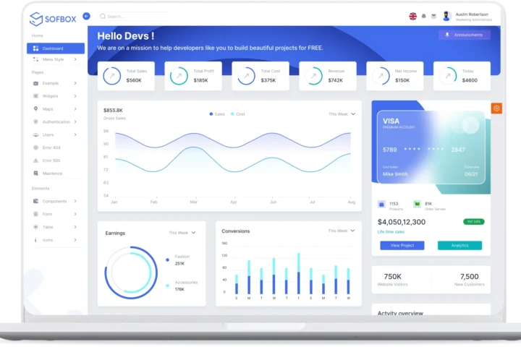Viewport: 521px width, 347px height.
Task: Toggle the Cost series in chart legend
Action: click(x=237, y=114)
